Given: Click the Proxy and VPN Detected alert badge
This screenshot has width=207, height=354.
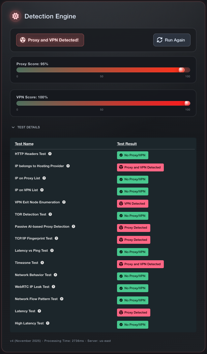Looking at the screenshot, I should click(50, 40).
